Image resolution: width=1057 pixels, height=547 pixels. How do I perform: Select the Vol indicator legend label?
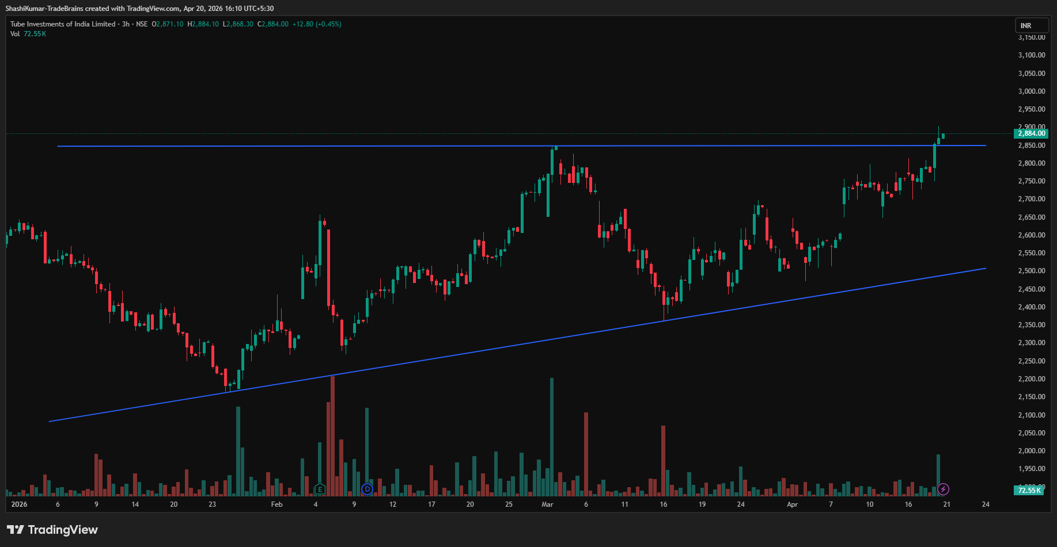[15, 34]
